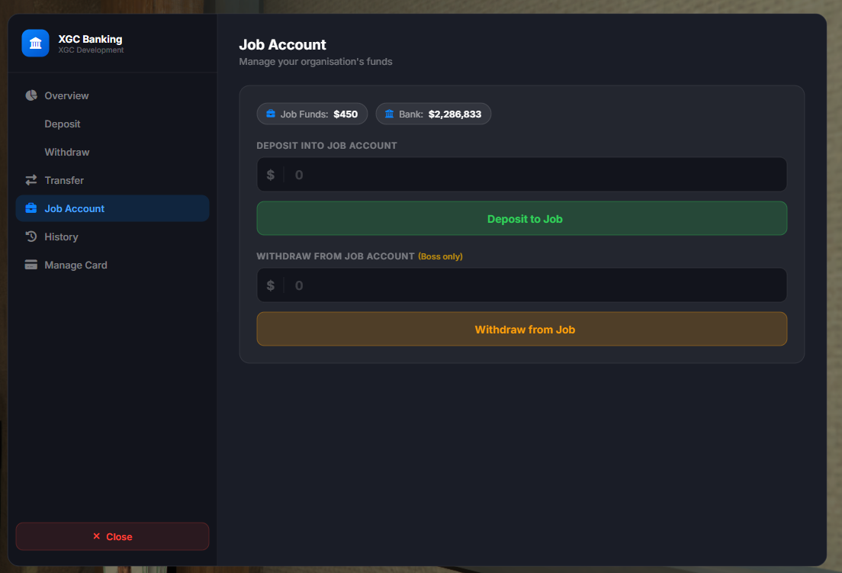The image size is (842, 573).
Task: Click 'Manage your organisation's funds' subtitle
Action: coord(316,62)
